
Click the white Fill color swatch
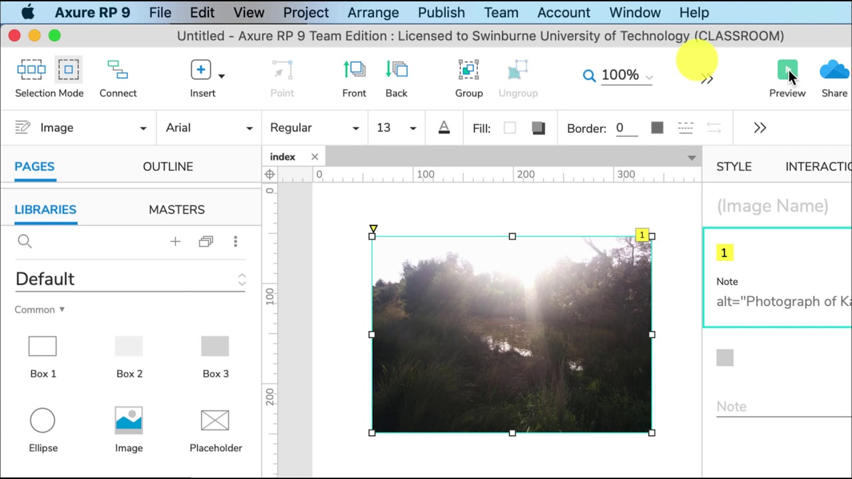coord(510,128)
